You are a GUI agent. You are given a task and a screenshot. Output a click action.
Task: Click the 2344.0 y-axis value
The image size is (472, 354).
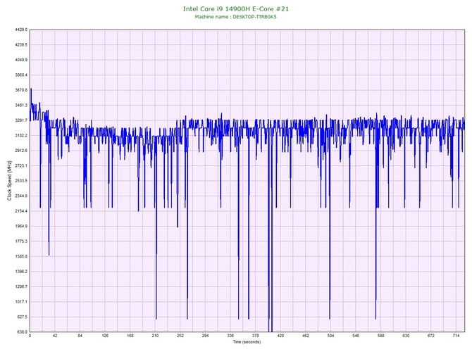[21, 196]
